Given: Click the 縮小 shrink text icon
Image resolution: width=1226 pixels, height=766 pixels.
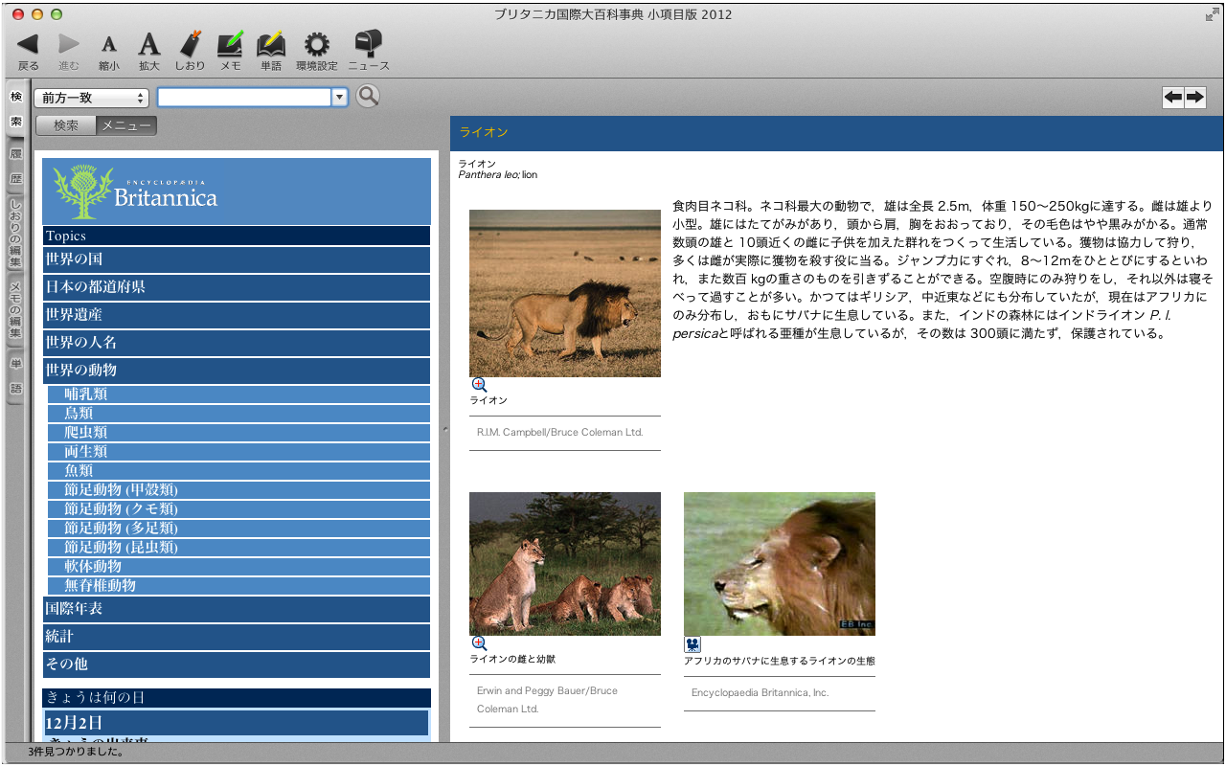Looking at the screenshot, I should [109, 44].
